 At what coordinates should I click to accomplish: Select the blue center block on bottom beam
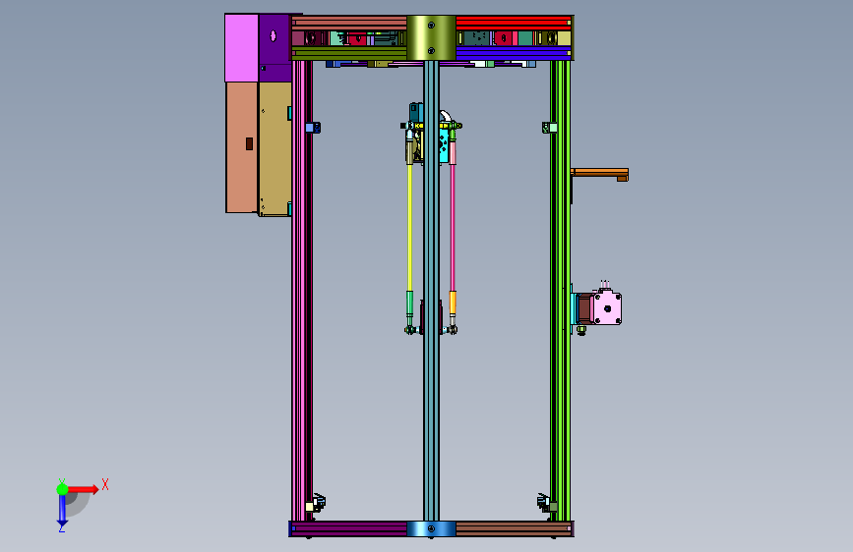point(431,528)
